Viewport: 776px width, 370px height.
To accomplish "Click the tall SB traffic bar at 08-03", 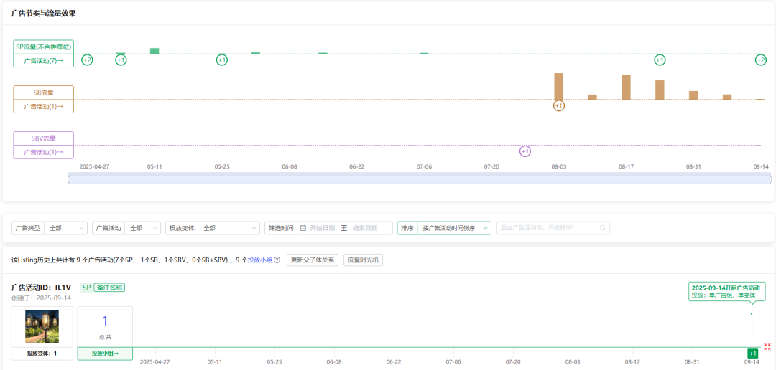I will [559, 87].
